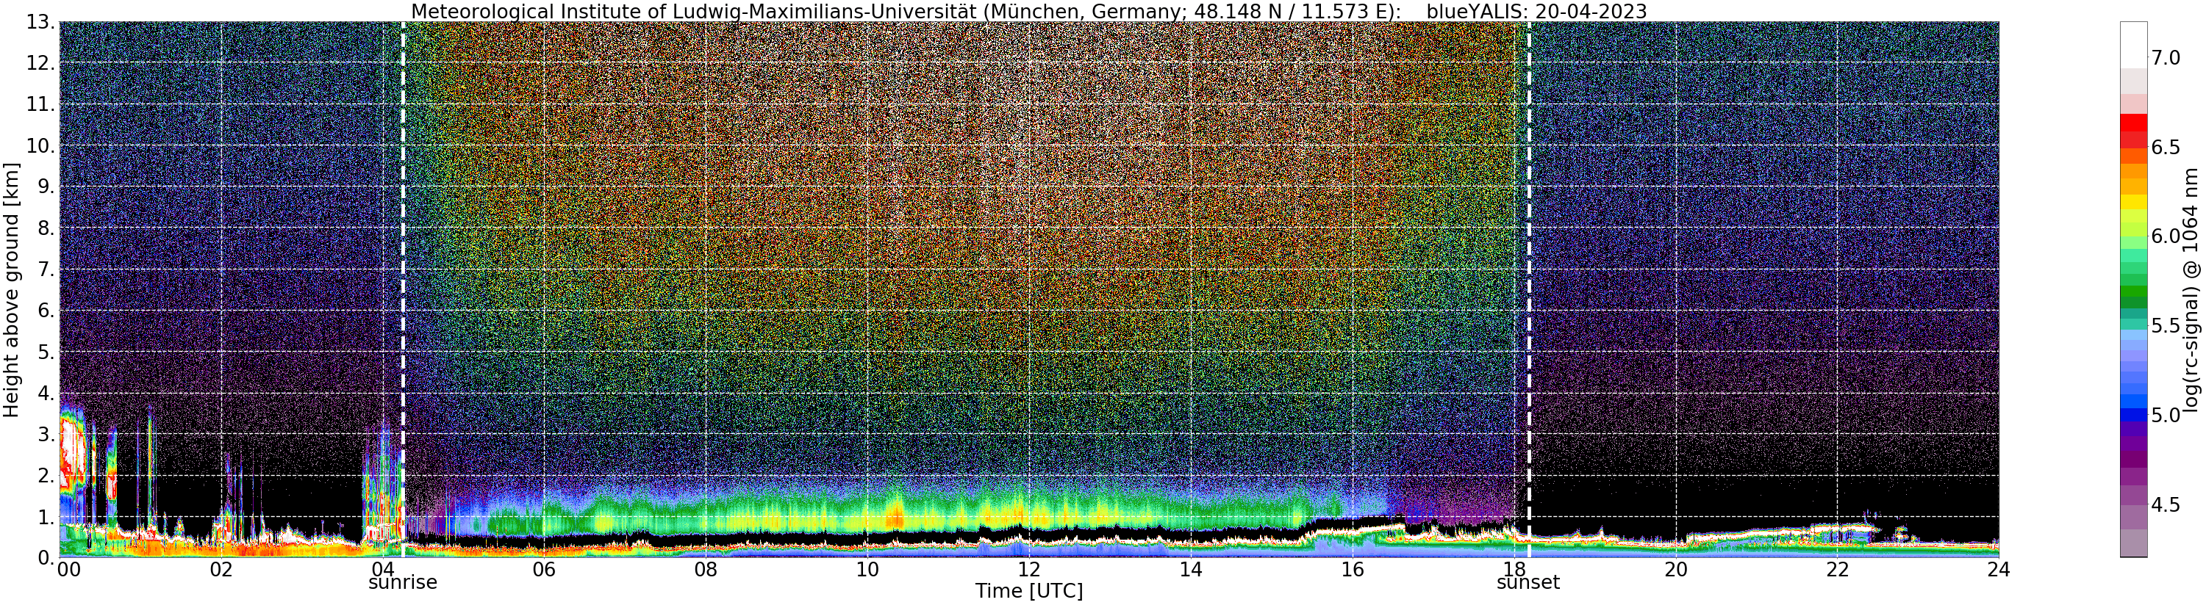Click the height axis tick label 5.

pos(46,352)
